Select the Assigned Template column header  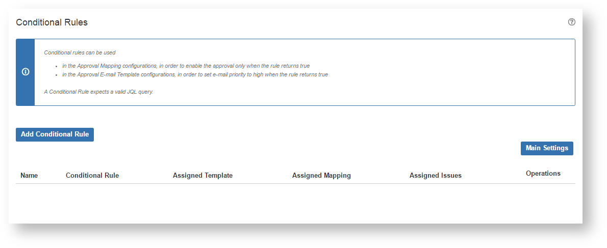coord(203,176)
